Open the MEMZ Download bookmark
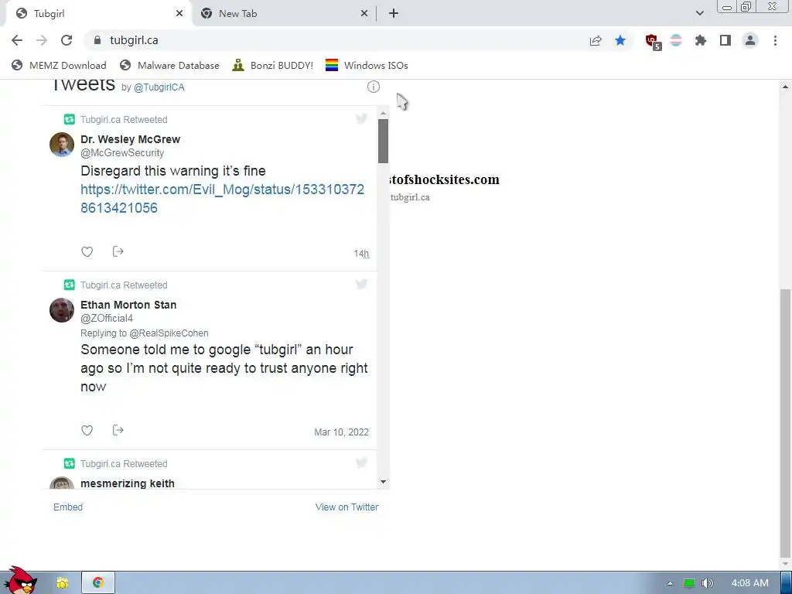 click(59, 65)
